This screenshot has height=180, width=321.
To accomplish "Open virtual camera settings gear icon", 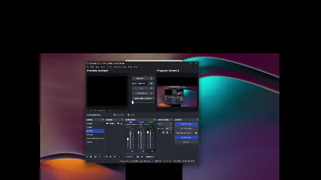I will tap(196, 133).
